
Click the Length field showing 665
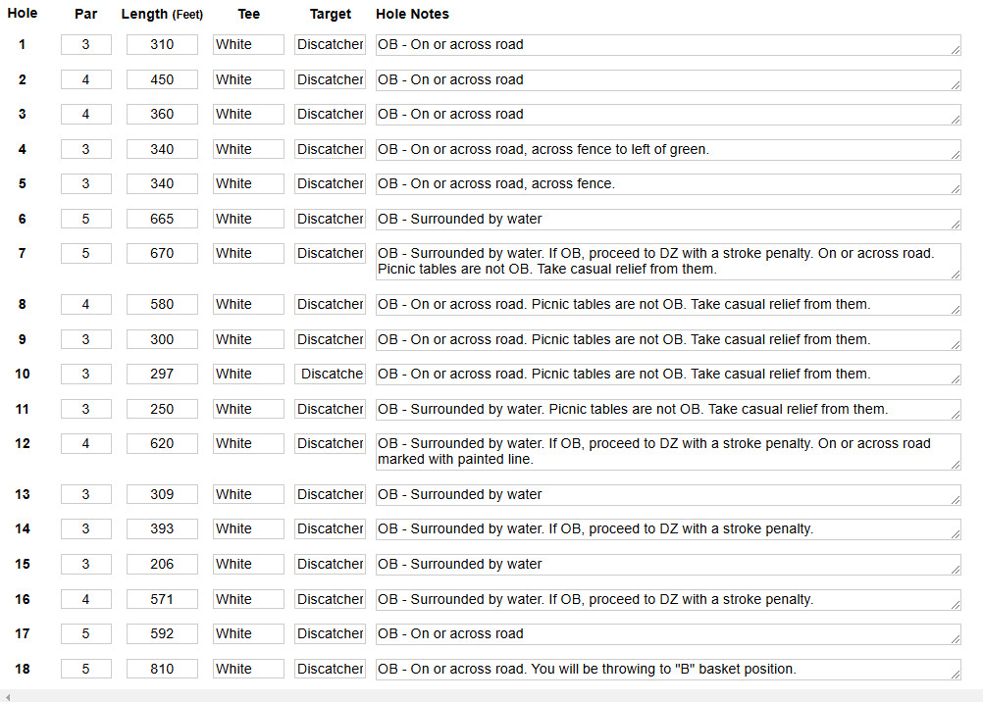(162, 219)
